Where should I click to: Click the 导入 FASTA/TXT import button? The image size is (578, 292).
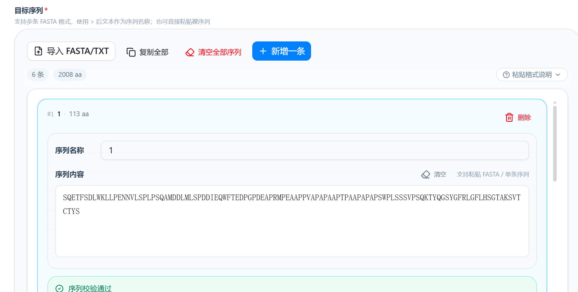tap(71, 51)
